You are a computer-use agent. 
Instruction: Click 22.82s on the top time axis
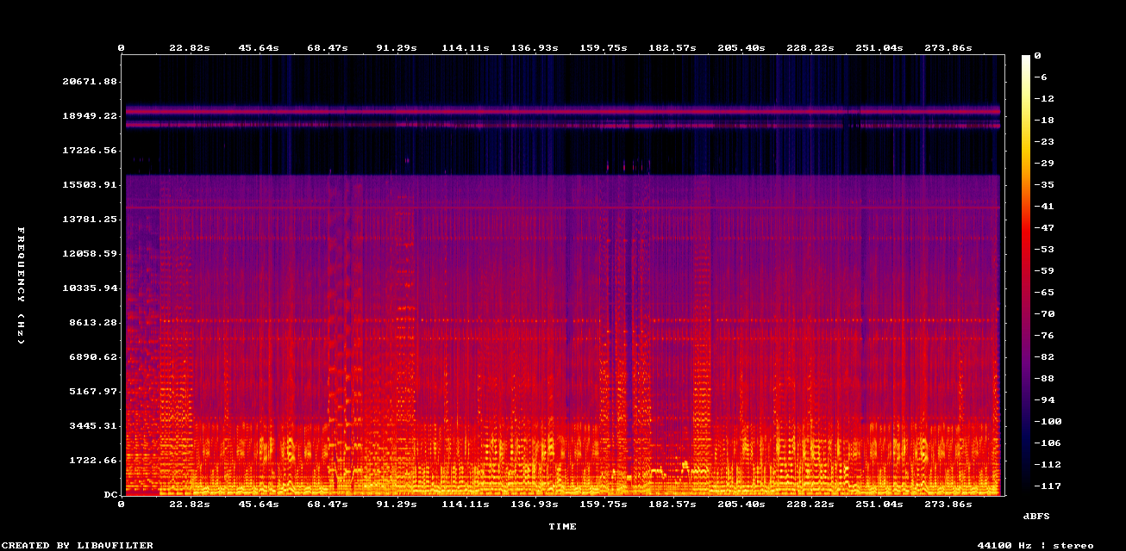[190, 48]
